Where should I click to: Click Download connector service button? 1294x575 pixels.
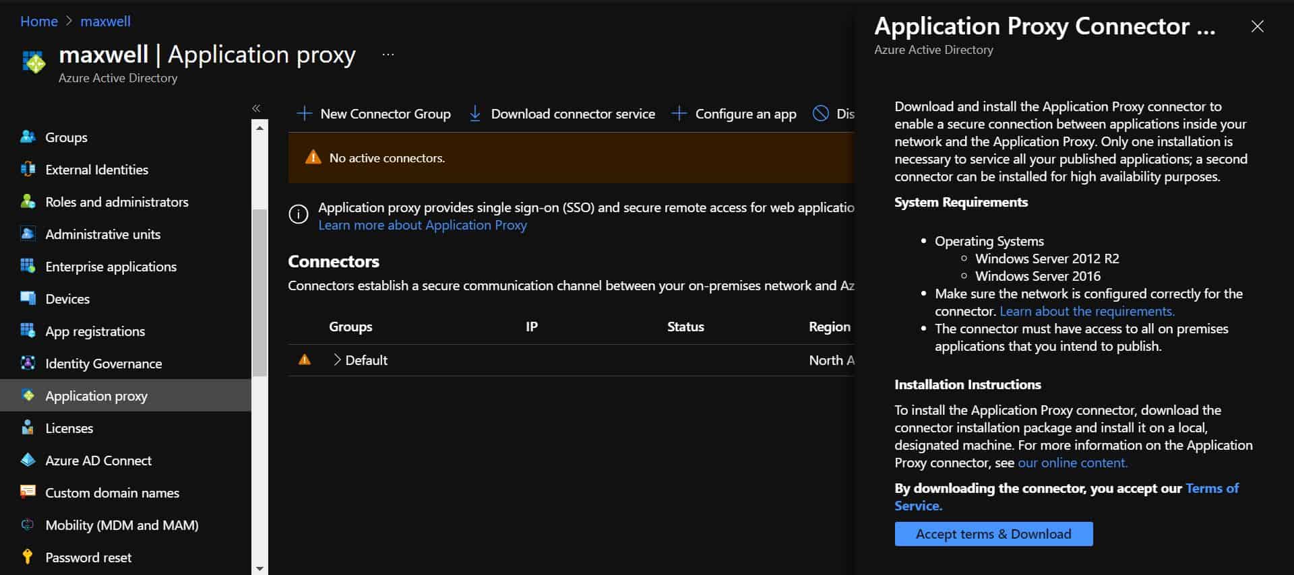point(562,114)
